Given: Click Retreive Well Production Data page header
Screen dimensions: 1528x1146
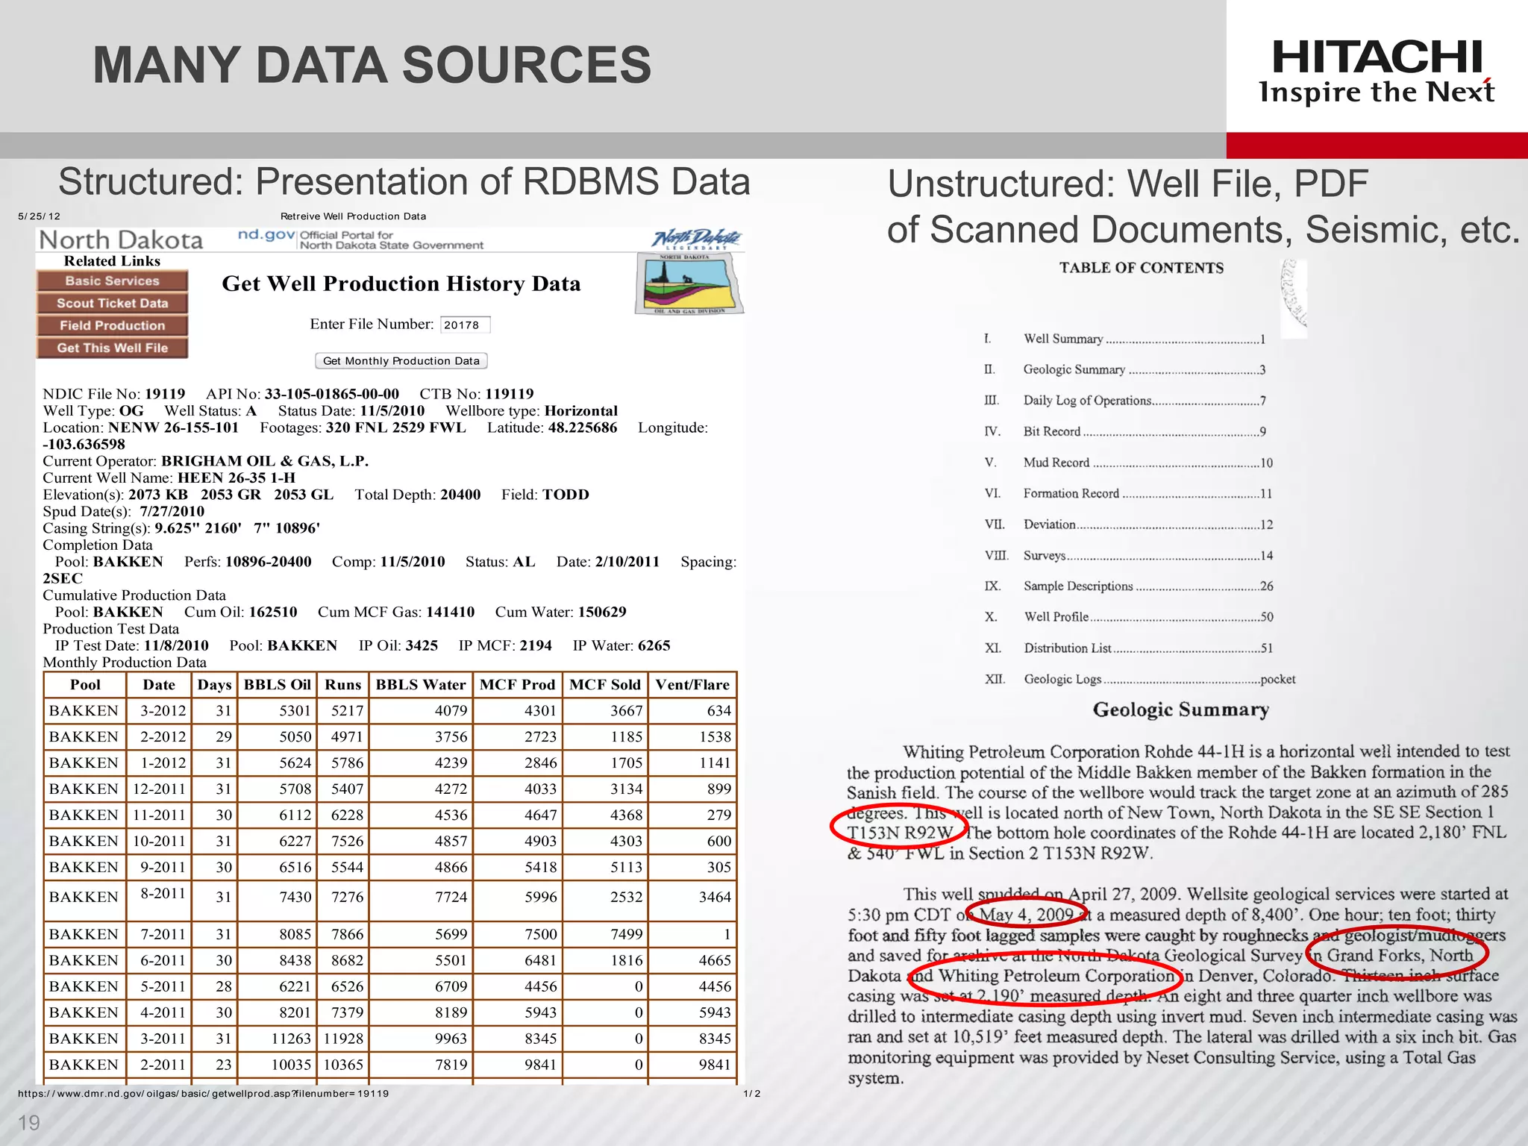Looking at the screenshot, I should click(353, 216).
